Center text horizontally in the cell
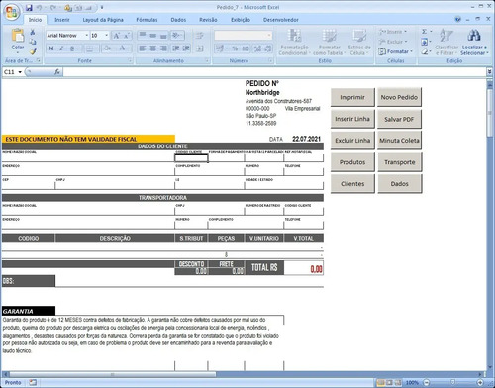495x388 pixels. pos(152,48)
